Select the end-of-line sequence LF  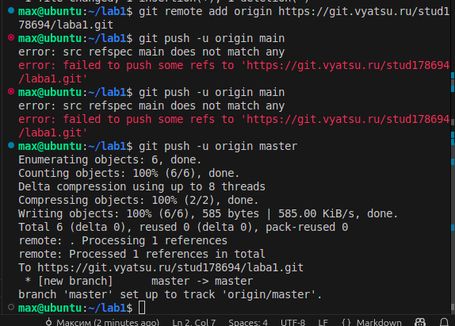[x=323, y=322]
